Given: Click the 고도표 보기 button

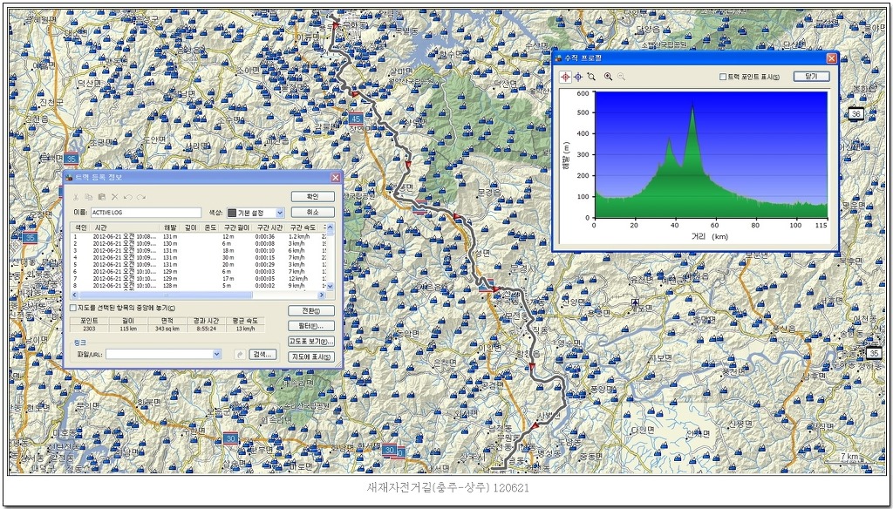Looking at the screenshot, I should tap(311, 342).
